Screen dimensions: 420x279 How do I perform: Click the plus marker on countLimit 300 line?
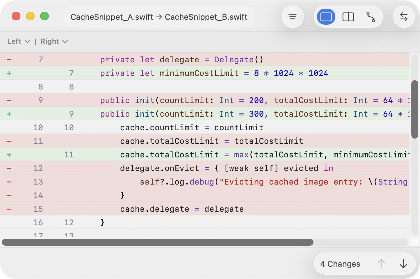pos(9,114)
